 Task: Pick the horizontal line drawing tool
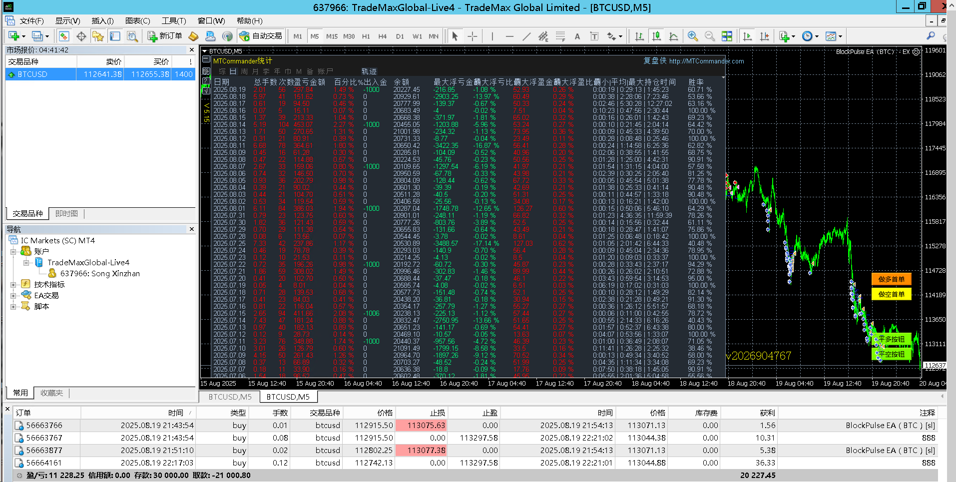coord(509,36)
